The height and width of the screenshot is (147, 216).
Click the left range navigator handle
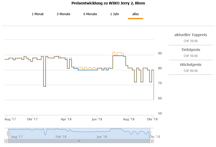pos(8,133)
